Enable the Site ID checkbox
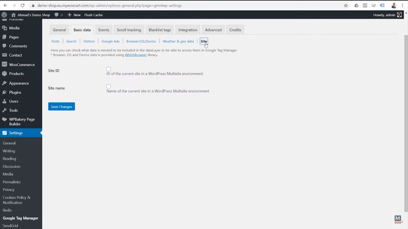Image resolution: width=408 pixels, height=229 pixels. [x=108, y=69]
